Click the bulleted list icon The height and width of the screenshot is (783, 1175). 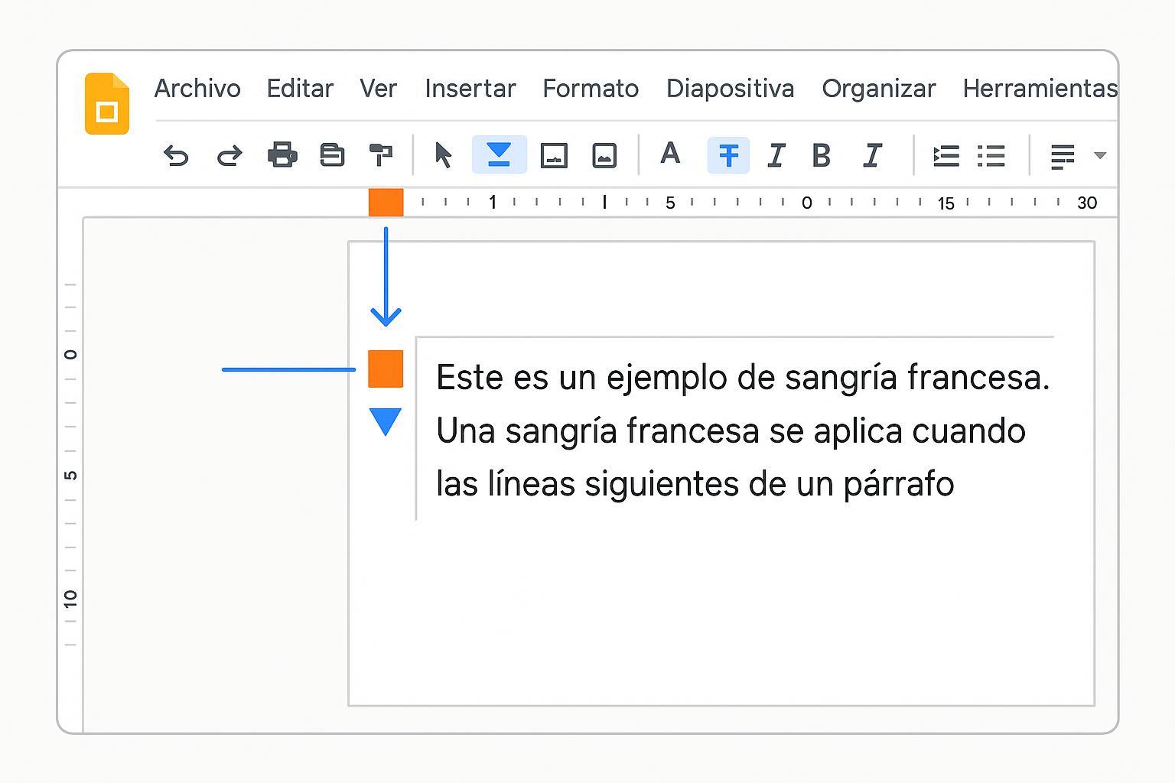991,156
